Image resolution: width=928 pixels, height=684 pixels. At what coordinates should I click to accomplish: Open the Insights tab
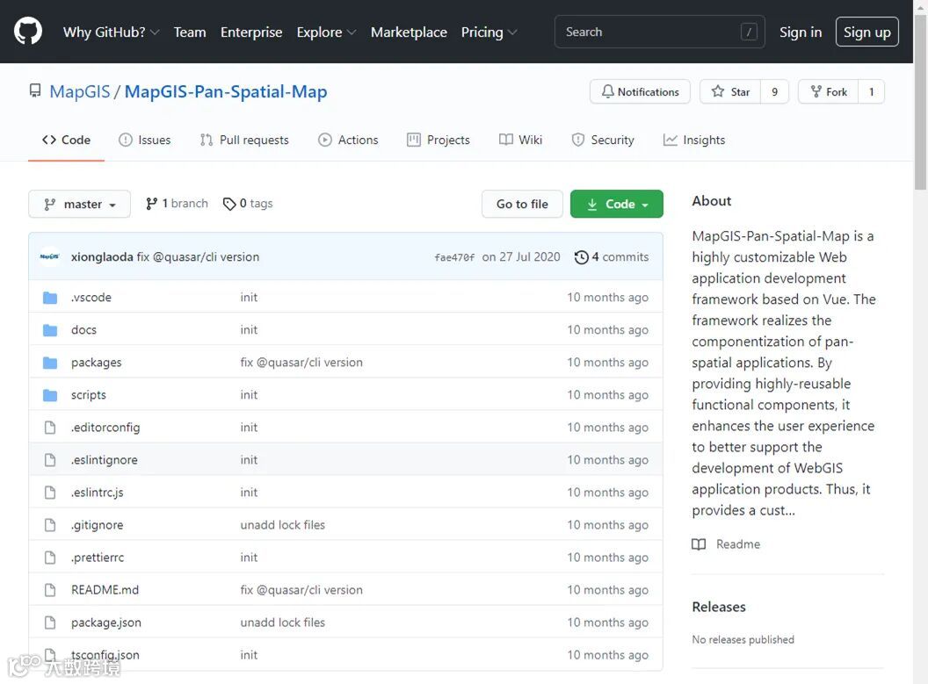point(694,140)
